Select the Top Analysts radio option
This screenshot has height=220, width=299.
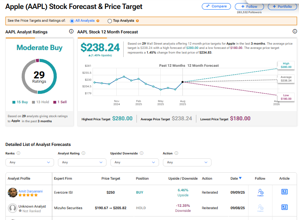coord(110,21)
